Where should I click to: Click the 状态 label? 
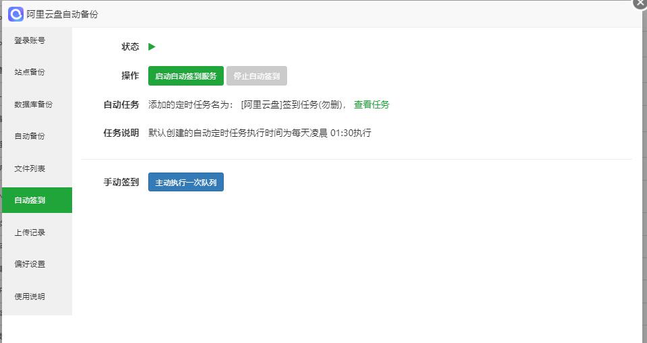(130, 46)
